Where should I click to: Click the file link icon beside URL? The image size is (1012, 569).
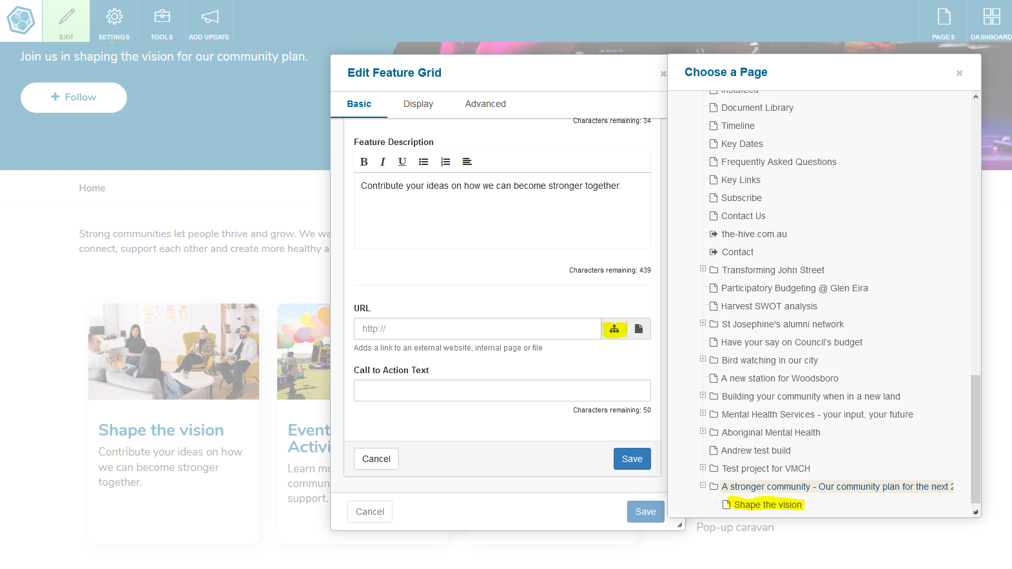pos(638,329)
